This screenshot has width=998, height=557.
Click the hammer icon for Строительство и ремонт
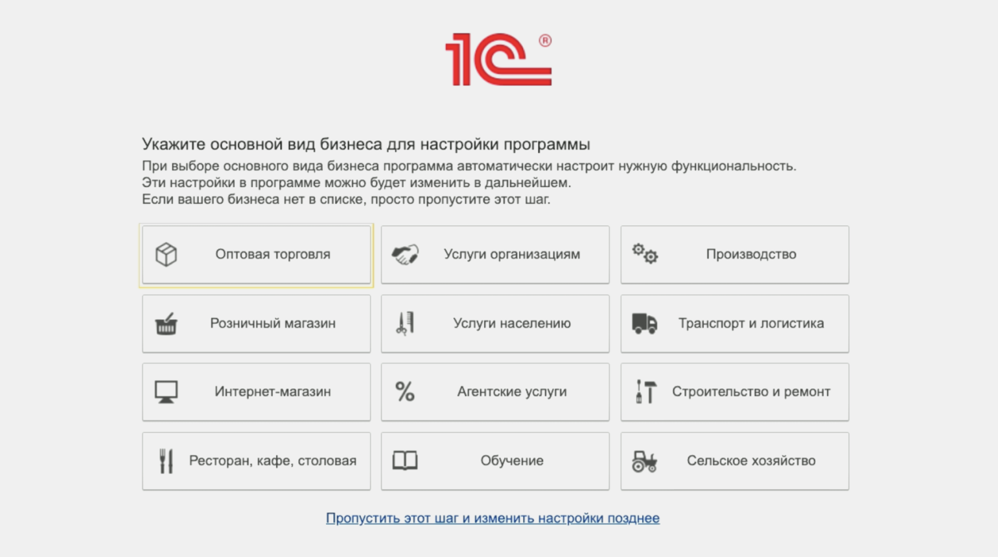[645, 392]
